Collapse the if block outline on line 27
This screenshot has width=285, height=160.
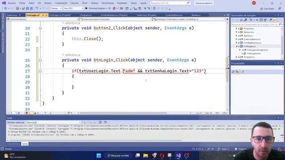pyautogui.click(x=41, y=71)
